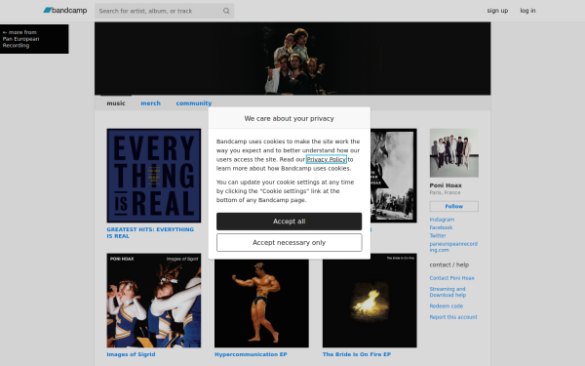Open the Images of Sigrid album cover
This screenshot has width=585, height=366.
click(154, 301)
